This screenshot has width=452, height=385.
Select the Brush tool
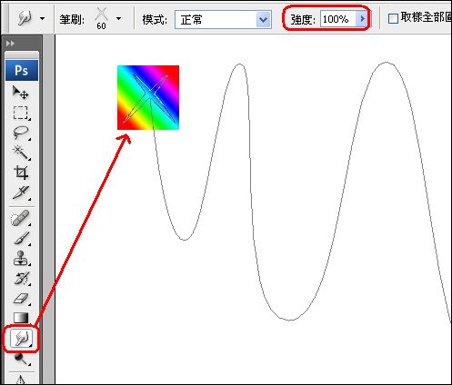[x=21, y=239]
